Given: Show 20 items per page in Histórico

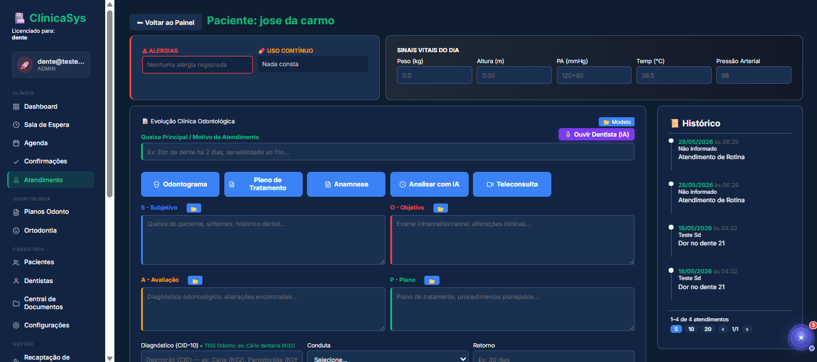Looking at the screenshot, I should tap(708, 329).
